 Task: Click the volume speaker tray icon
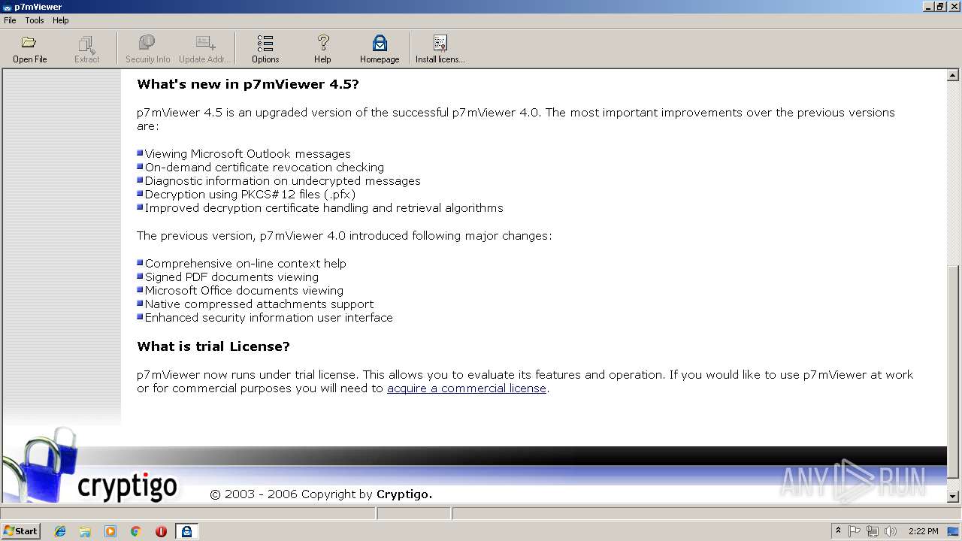(x=891, y=531)
